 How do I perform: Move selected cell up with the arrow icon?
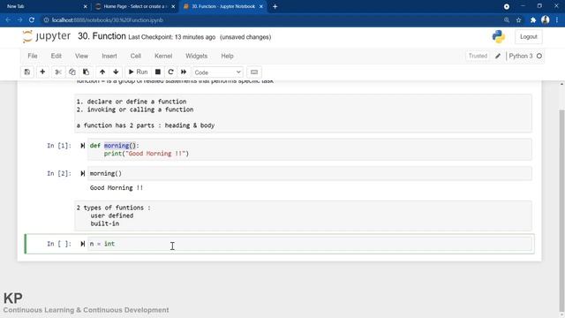102,72
